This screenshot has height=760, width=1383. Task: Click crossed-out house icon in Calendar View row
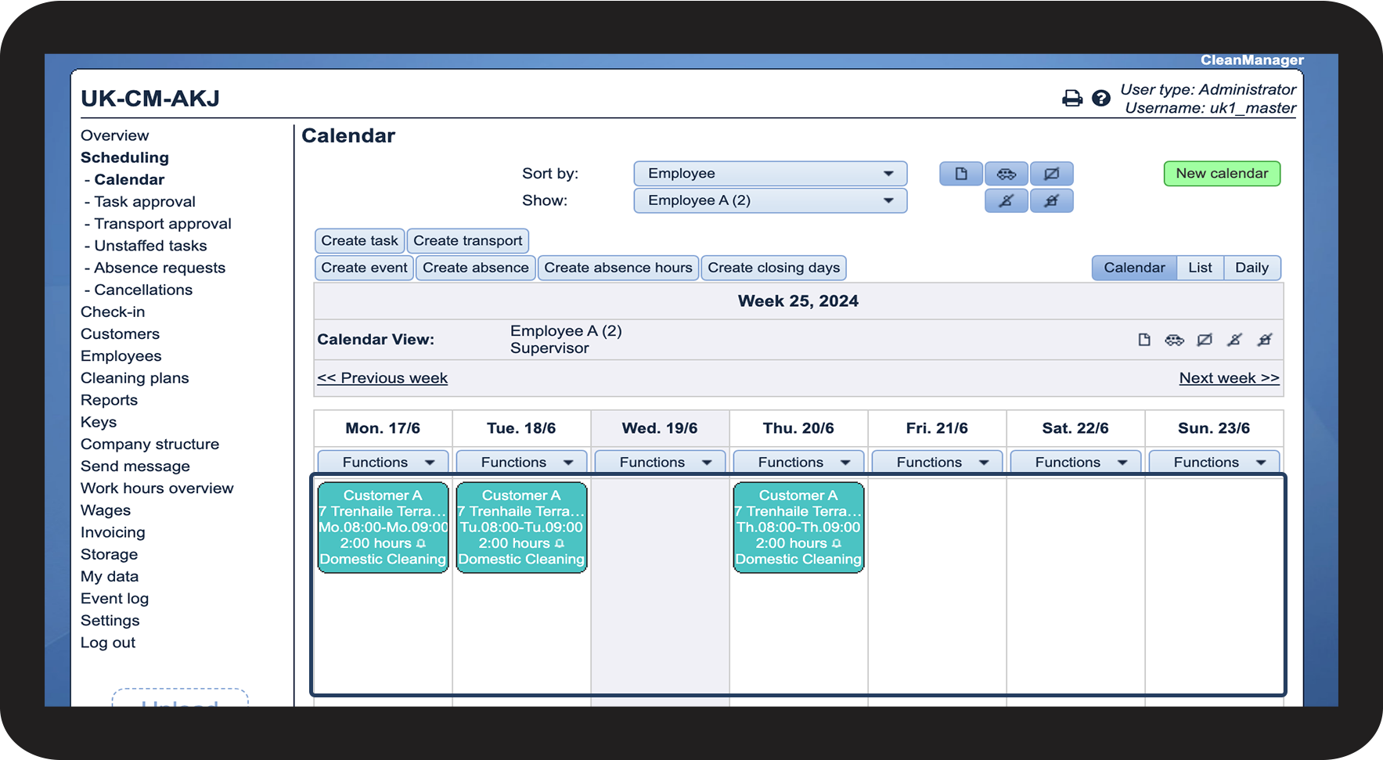pyautogui.click(x=1265, y=340)
